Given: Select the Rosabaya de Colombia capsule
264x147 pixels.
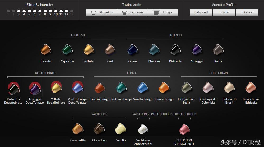Looking at the screenshot, I should point(208,88).
